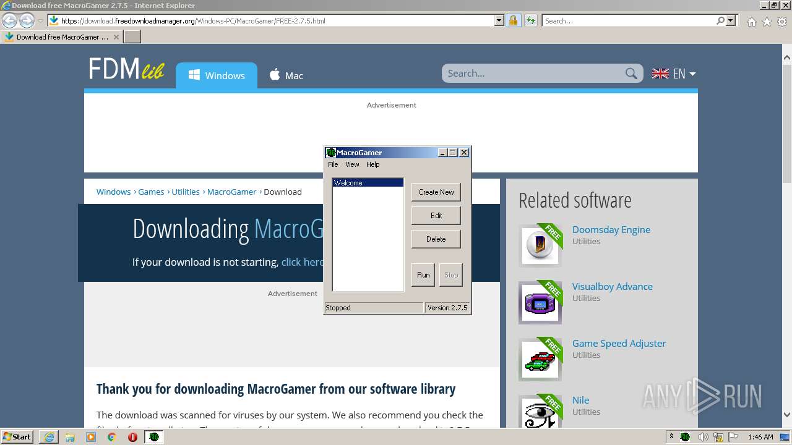The image size is (792, 445).
Task: Click the Internet Explorer taskbar icon
Action: (49, 437)
